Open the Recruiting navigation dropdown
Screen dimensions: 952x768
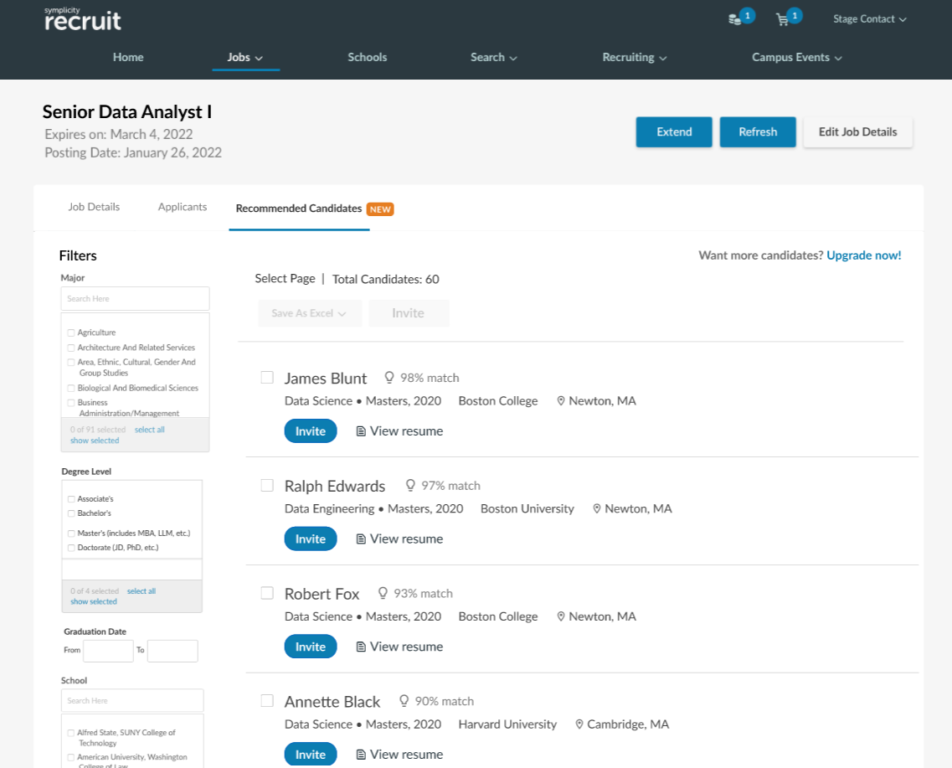point(634,58)
